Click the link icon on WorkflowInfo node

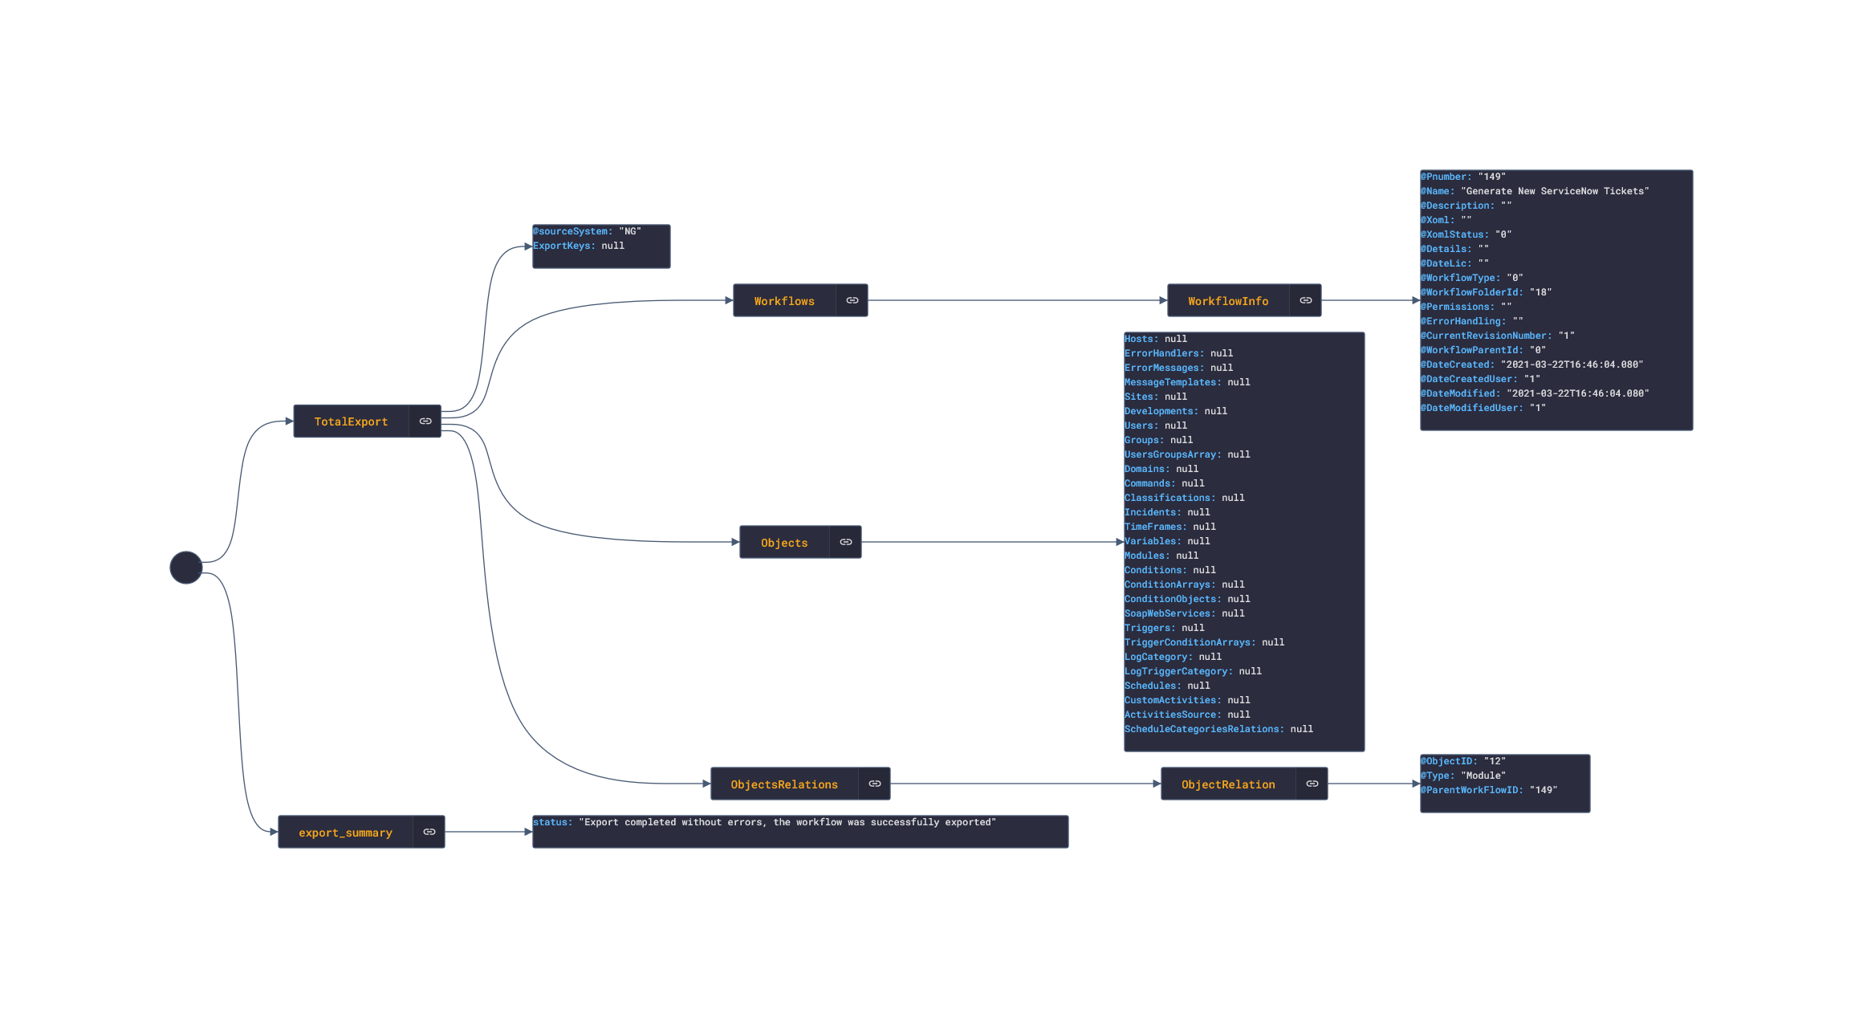pos(1306,301)
